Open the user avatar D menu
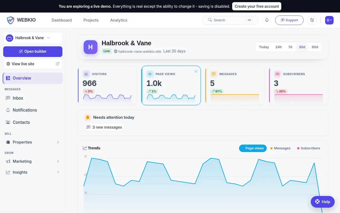This screenshot has width=340, height=213. pyautogui.click(x=329, y=20)
